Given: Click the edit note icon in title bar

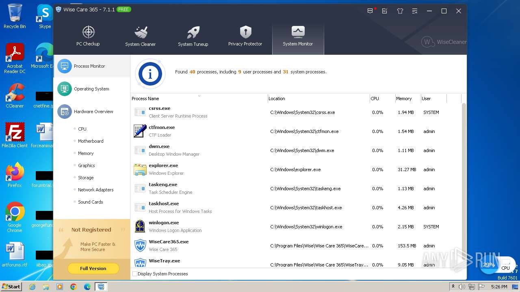Looking at the screenshot, I should click(385, 11).
